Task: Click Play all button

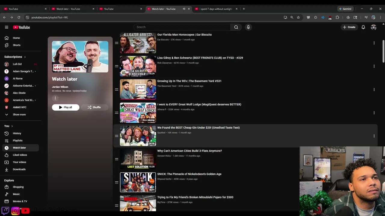Action: click(x=66, y=107)
